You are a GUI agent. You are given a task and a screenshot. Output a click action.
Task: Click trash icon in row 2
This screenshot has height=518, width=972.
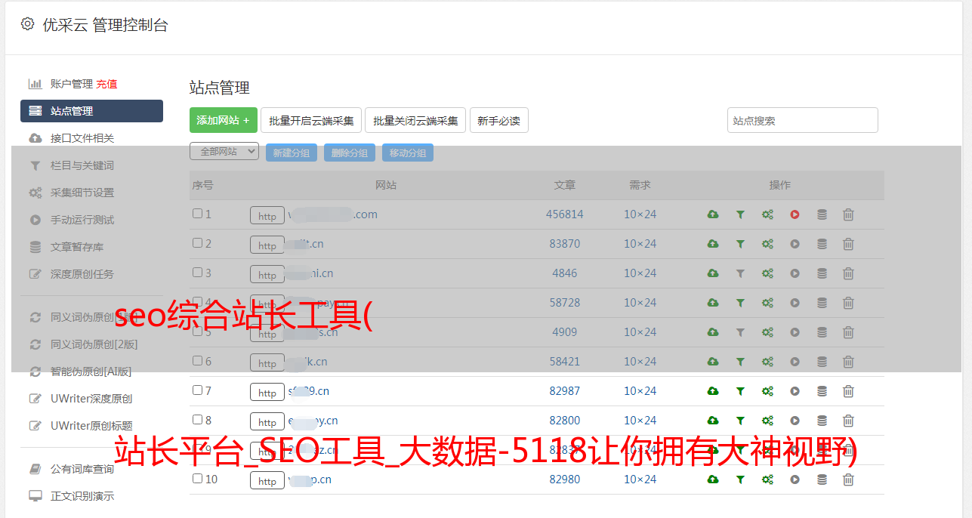pyautogui.click(x=848, y=244)
